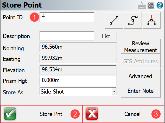Click into the Prism Hgt field
Screen dimensions: 165x123
point(78,81)
